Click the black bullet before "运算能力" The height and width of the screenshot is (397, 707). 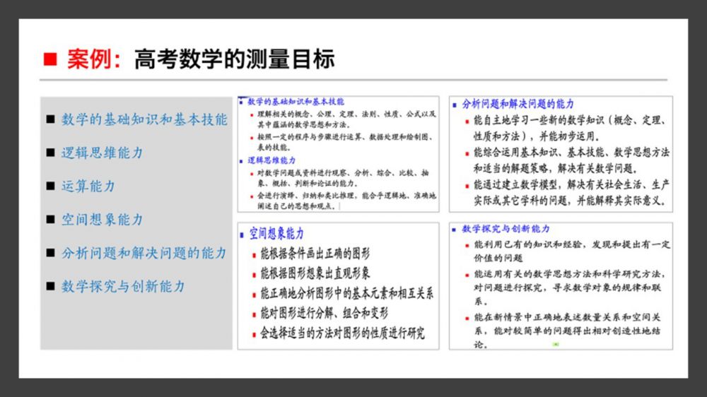tap(50, 186)
